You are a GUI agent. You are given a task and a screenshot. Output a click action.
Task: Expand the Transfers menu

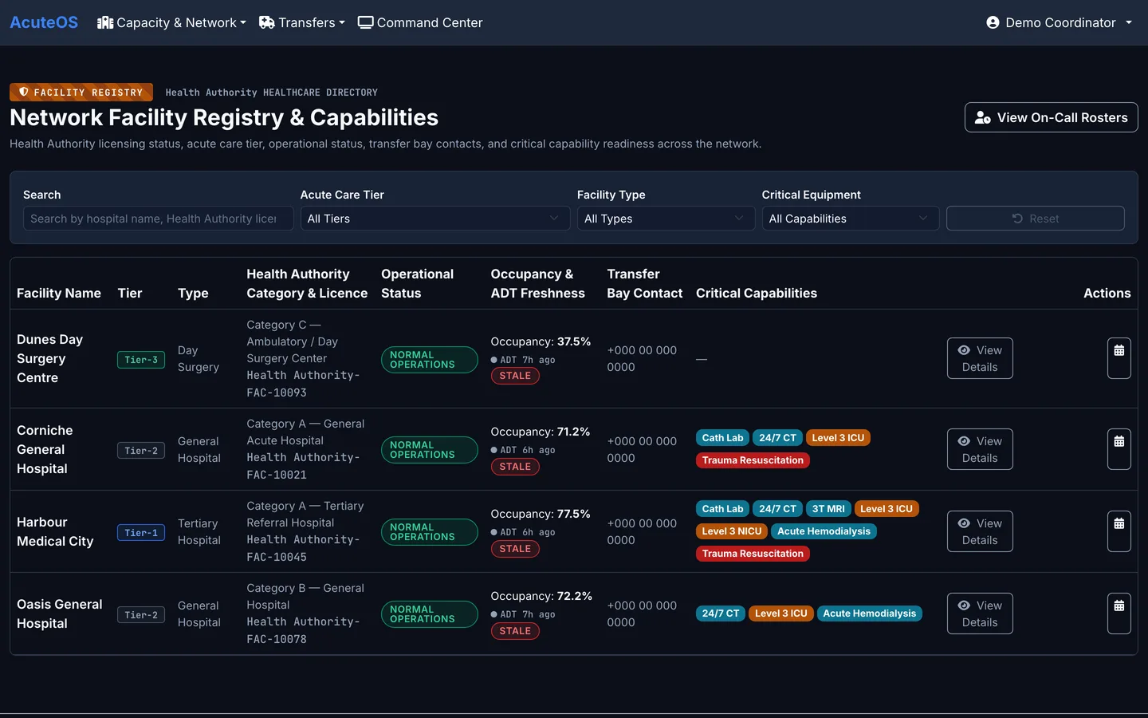click(301, 22)
